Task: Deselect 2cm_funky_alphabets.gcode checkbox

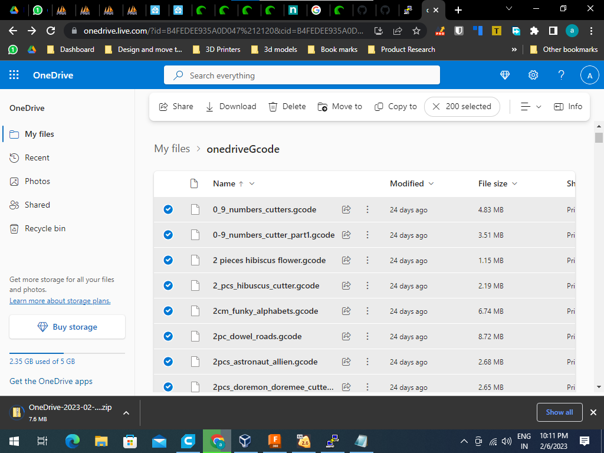Action: pyautogui.click(x=168, y=311)
